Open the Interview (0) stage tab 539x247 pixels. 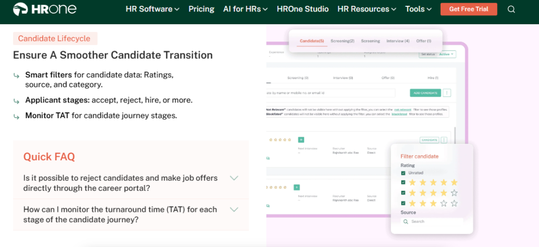pyautogui.click(x=343, y=78)
